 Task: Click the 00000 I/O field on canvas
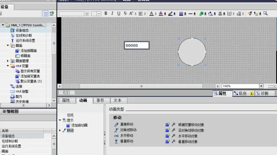click(136, 45)
